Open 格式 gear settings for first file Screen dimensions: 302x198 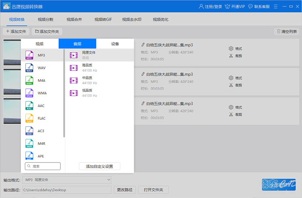click(235, 48)
